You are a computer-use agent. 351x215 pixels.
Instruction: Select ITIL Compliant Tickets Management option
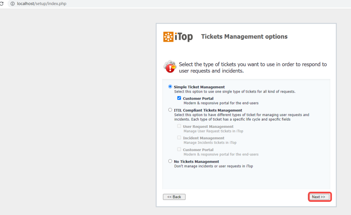170,110
